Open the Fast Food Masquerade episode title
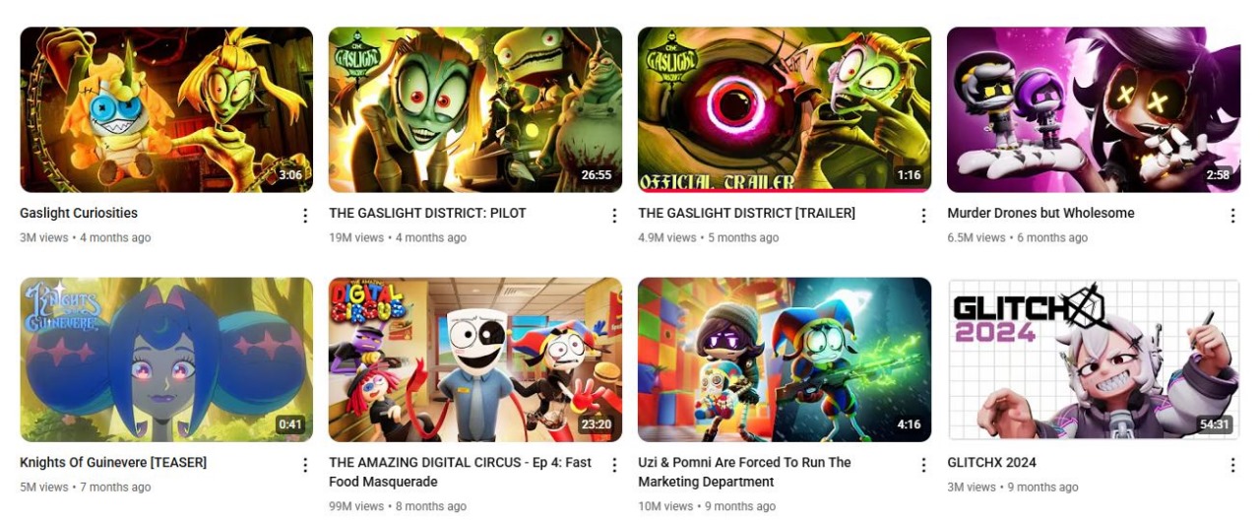The height and width of the screenshot is (521, 1260). (461, 472)
